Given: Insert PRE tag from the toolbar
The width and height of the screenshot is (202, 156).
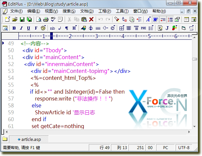Looking at the screenshot, I should [x=143, y=28].
